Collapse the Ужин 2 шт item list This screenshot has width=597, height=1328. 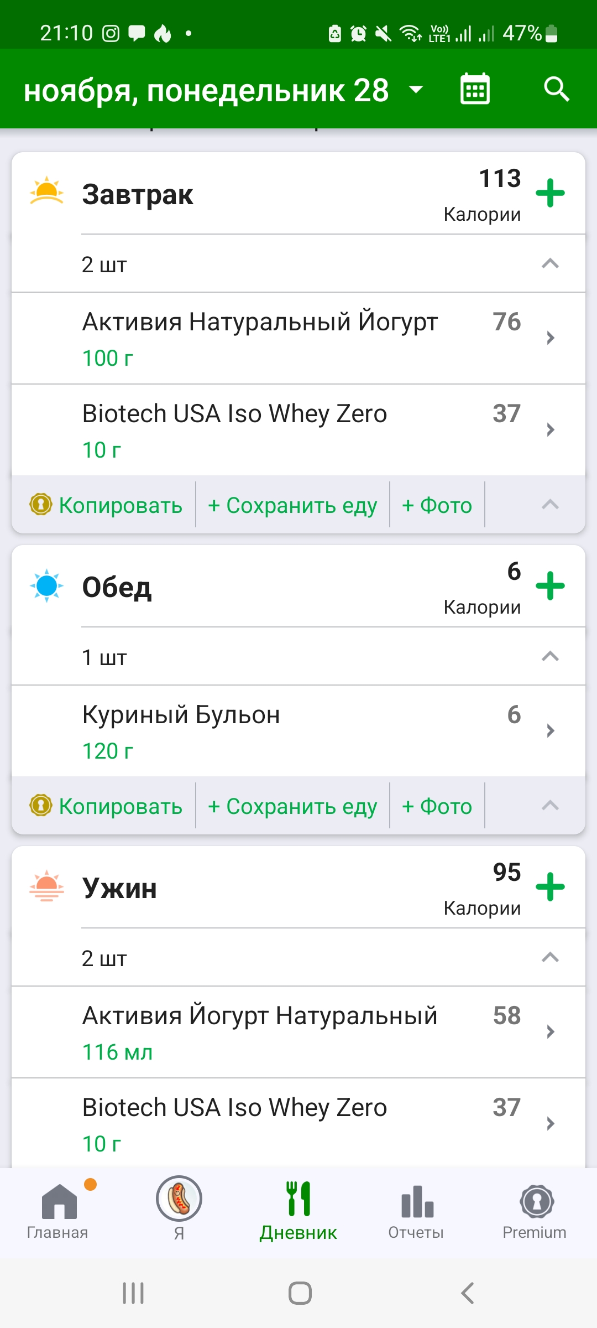pos(549,958)
